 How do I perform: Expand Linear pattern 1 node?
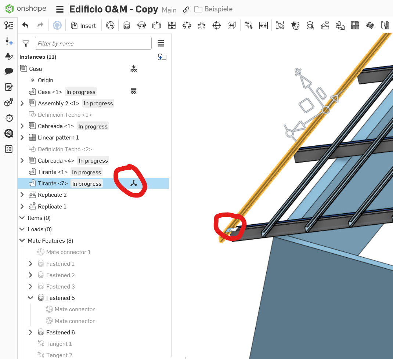pos(22,137)
